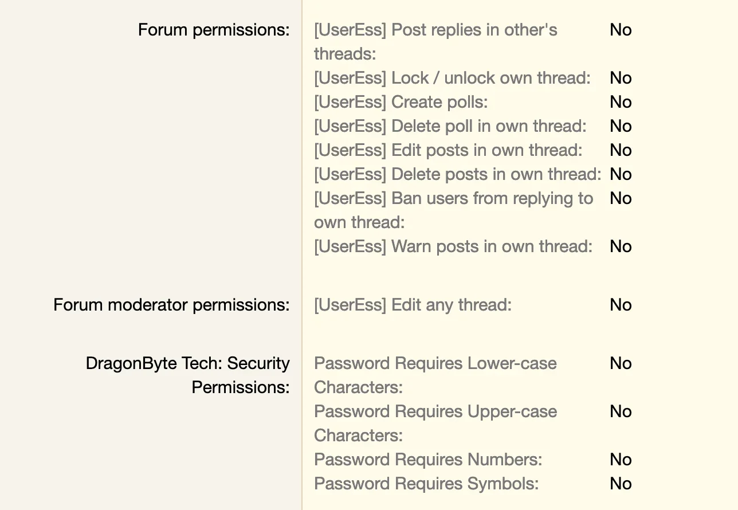738x510 pixels.
Task: Click 'Warn posts in own thread' label
Action: (453, 246)
